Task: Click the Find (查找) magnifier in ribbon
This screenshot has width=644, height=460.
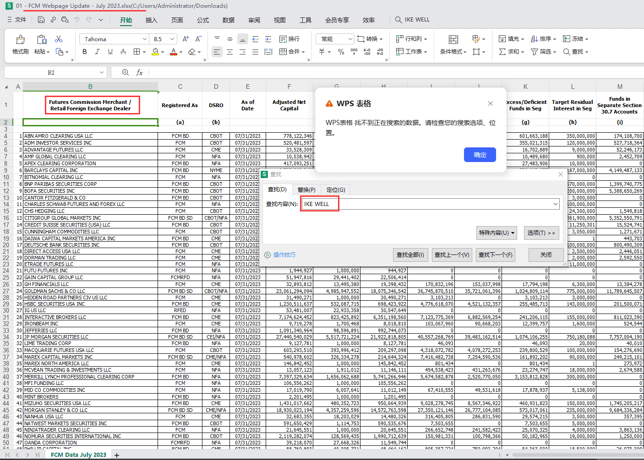Action: (x=567, y=52)
